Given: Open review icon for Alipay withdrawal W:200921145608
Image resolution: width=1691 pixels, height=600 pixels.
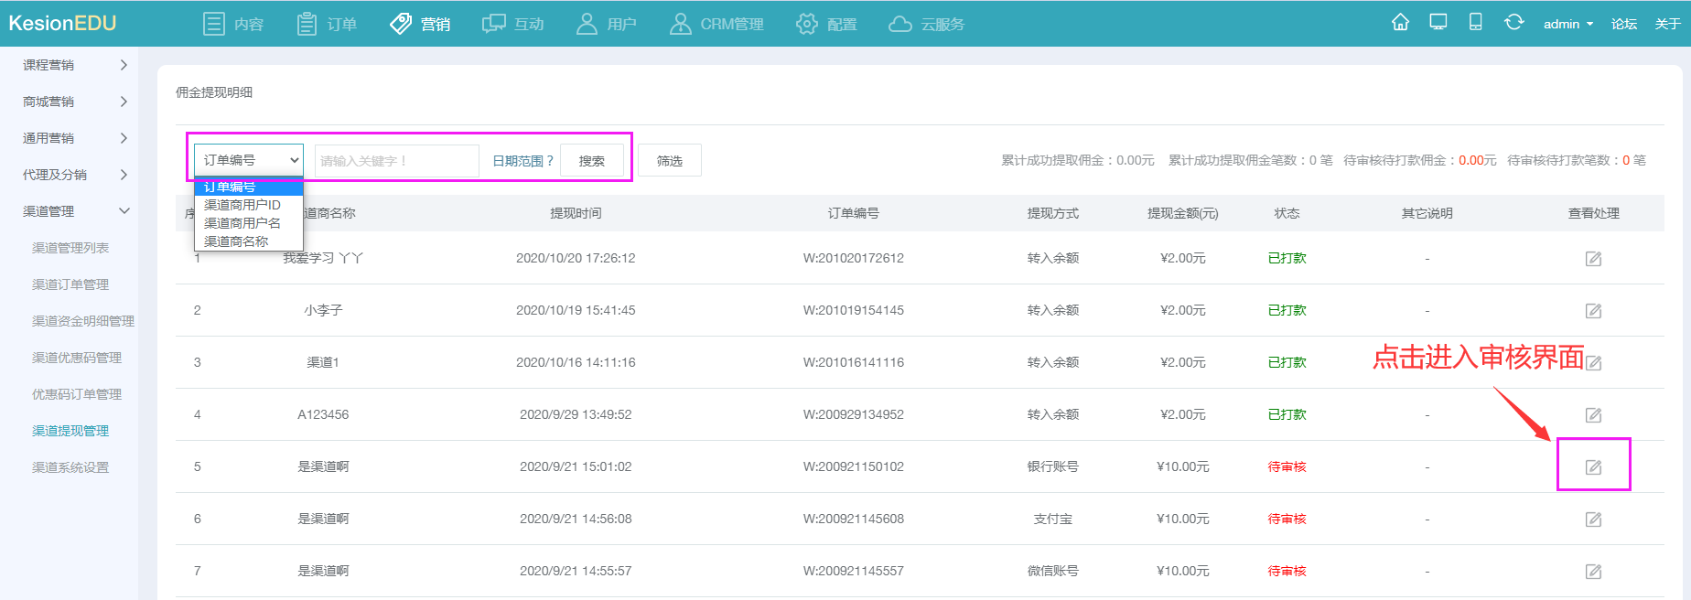Looking at the screenshot, I should [x=1593, y=520].
